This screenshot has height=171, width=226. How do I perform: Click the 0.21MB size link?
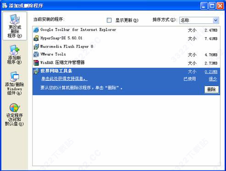(x=211, y=72)
